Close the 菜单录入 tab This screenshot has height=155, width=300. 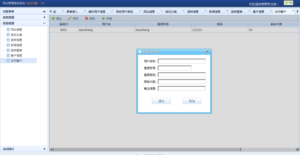click(x=85, y=11)
